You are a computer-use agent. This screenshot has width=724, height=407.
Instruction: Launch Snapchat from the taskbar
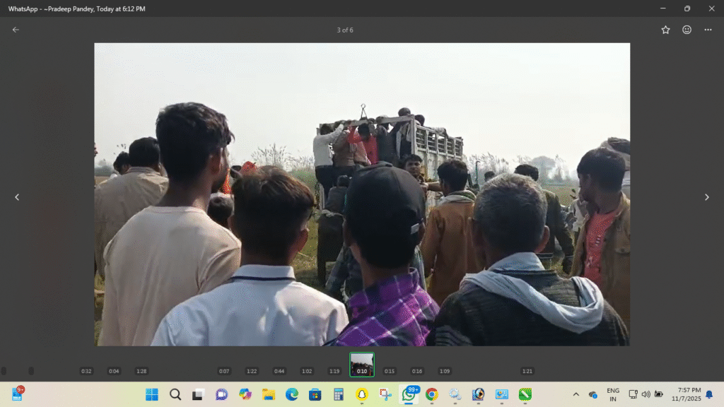coord(362,394)
